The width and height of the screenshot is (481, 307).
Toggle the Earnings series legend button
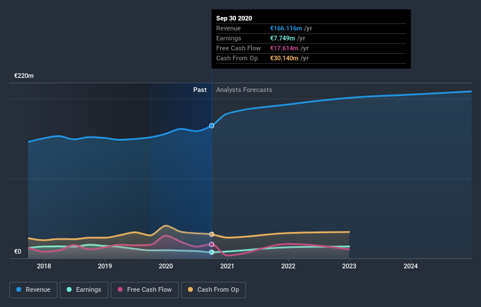[84, 290]
